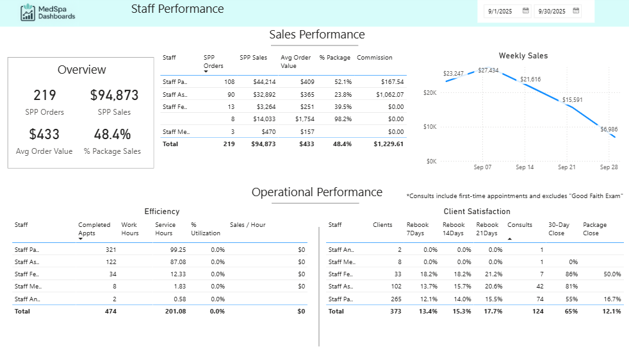Sort satisfaction table by Clients column

383,225
